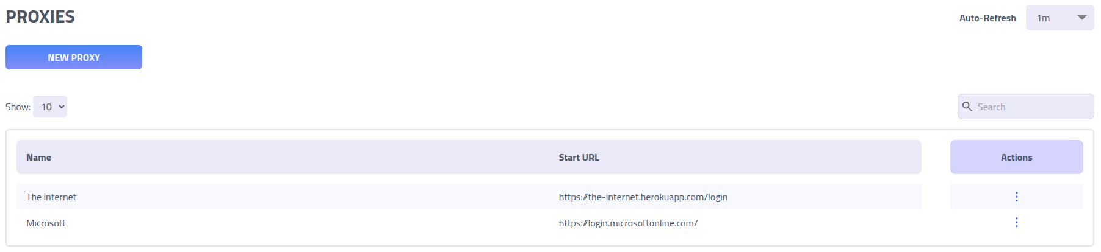Expand the Show entries dropdown set to 10
This screenshot has height=252, width=1101.
49,107
